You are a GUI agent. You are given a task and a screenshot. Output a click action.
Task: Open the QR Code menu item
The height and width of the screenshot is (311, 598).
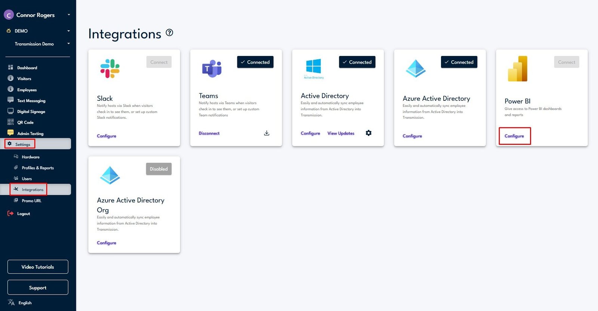pos(25,122)
